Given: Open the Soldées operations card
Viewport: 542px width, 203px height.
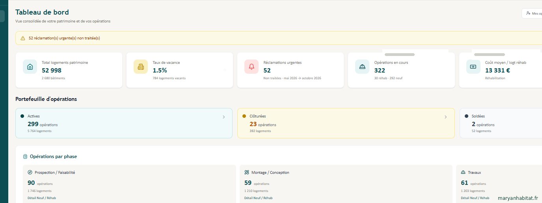Looking at the screenshot, I should [501, 123].
